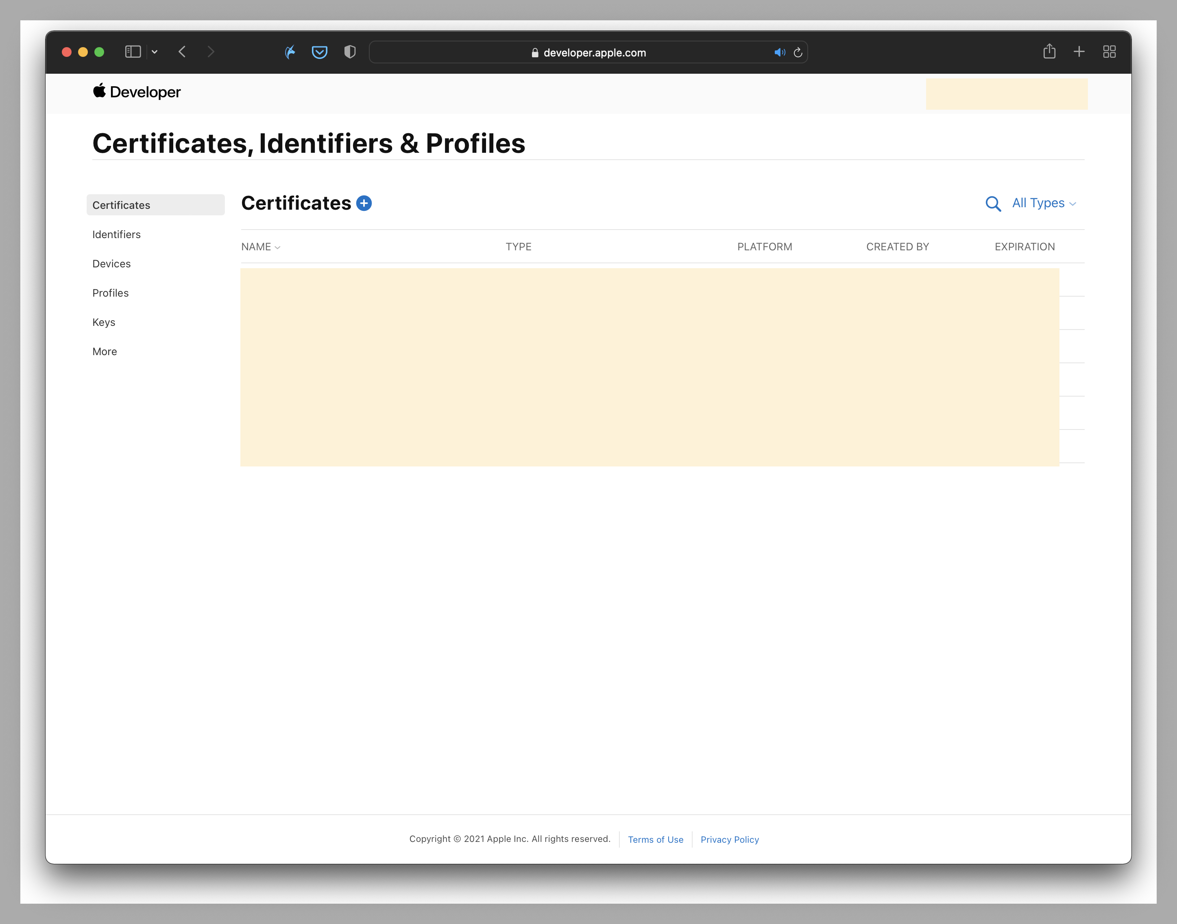The image size is (1177, 924).
Task: Go to Keys in the sidebar
Action: [104, 322]
